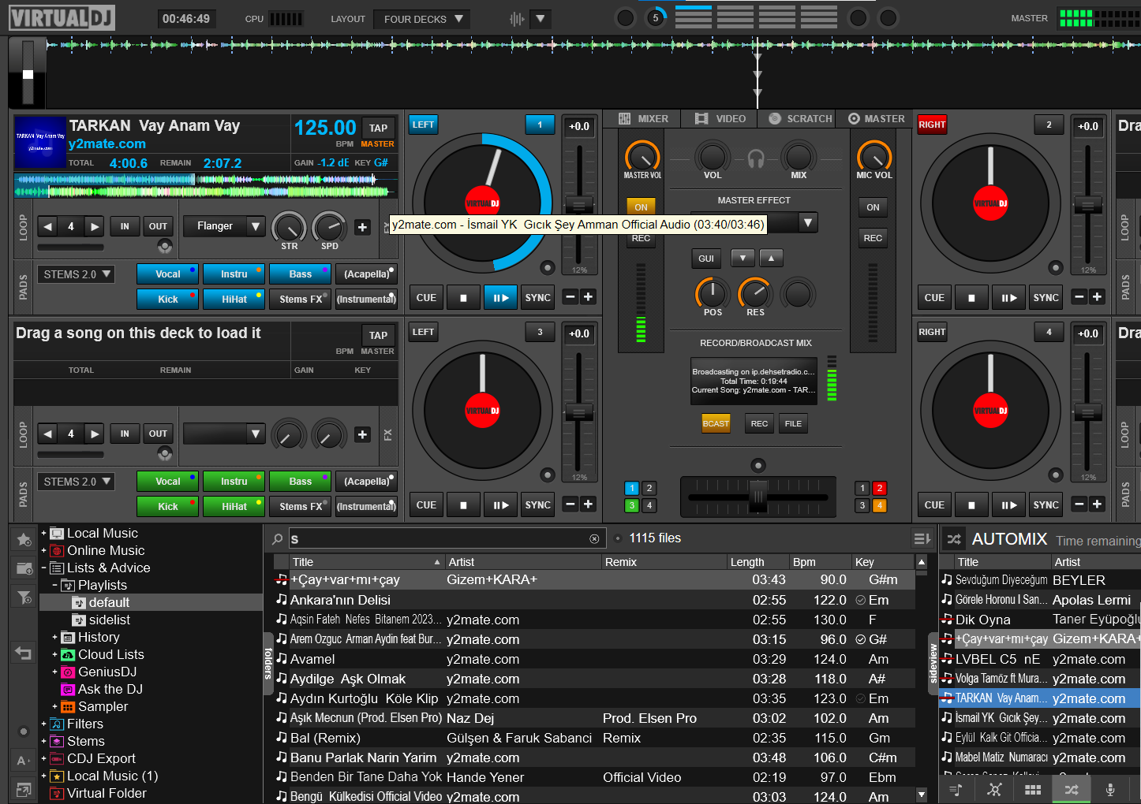Expand the Local Music folder

[44, 534]
